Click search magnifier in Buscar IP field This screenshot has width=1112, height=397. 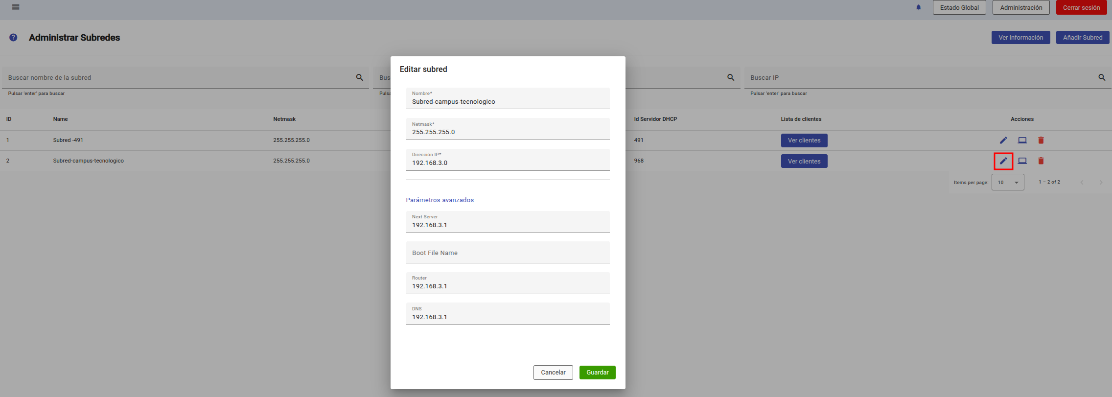coord(1102,77)
